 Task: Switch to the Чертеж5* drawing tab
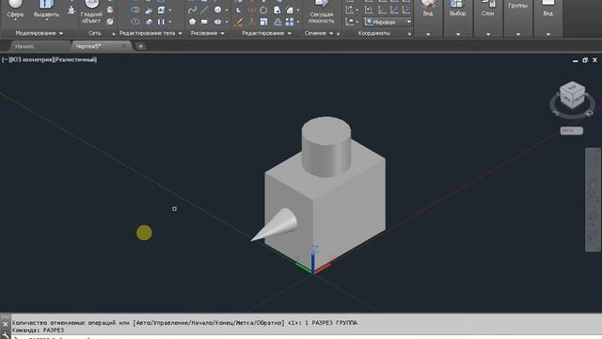tap(88, 46)
